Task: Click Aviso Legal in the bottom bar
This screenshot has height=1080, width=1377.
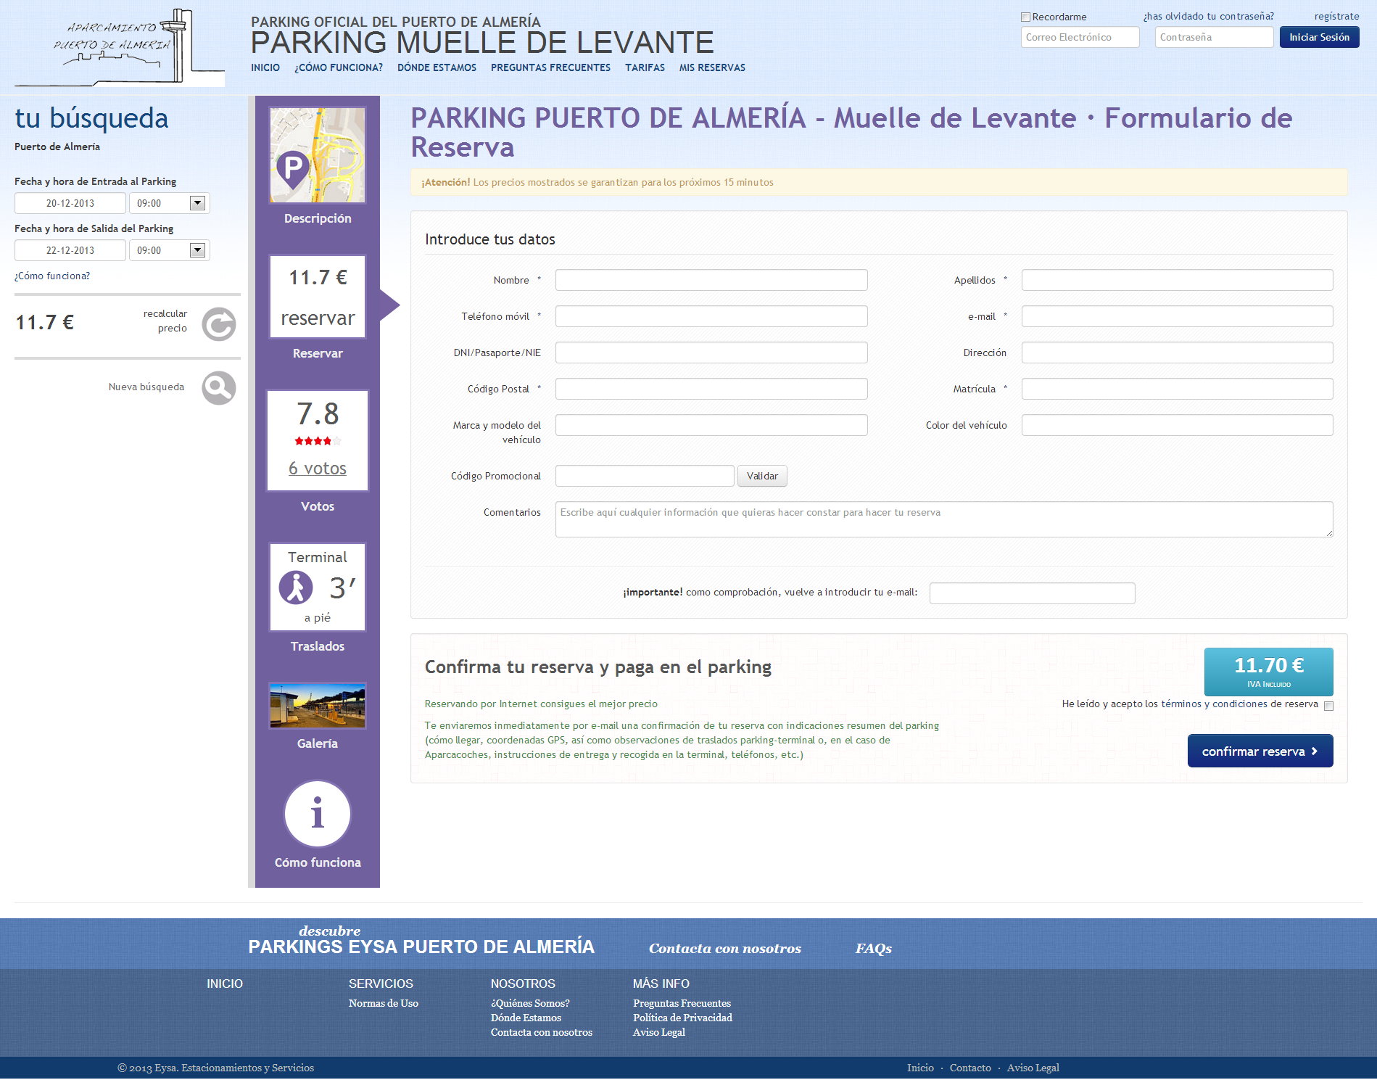Action: (x=1033, y=1068)
